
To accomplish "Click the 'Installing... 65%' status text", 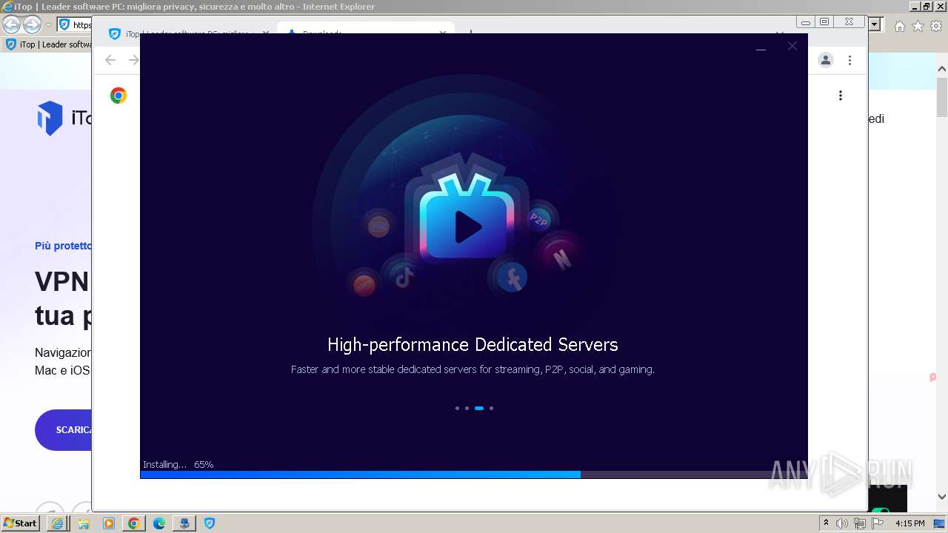I will 178,465.
